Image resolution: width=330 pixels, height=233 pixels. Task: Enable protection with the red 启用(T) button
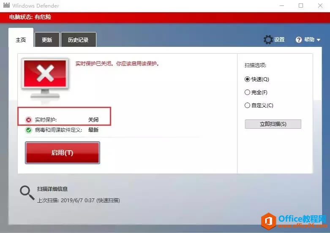click(63, 153)
